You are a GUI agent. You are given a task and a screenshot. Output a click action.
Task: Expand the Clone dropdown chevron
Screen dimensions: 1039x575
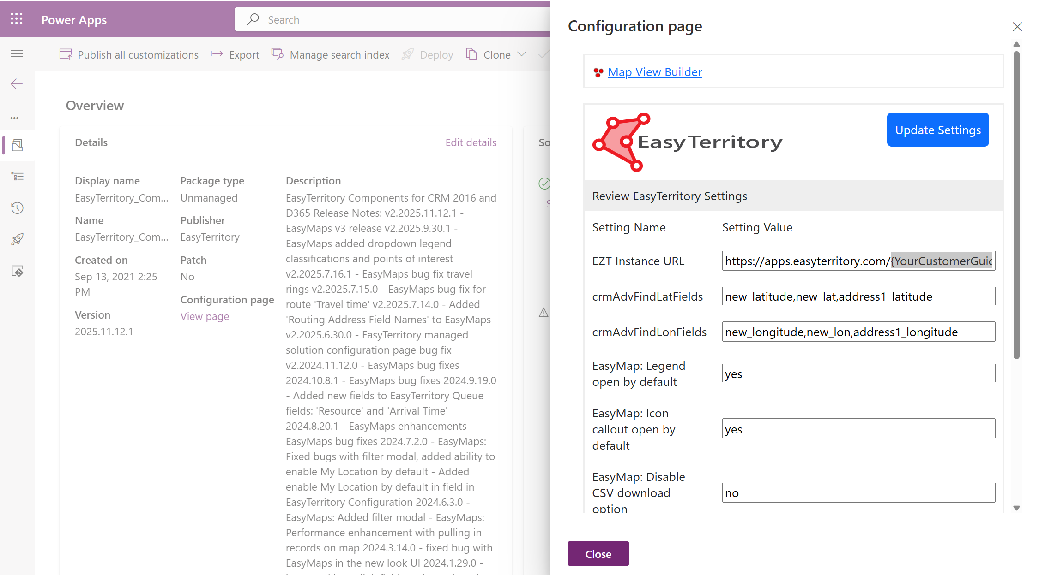click(522, 54)
